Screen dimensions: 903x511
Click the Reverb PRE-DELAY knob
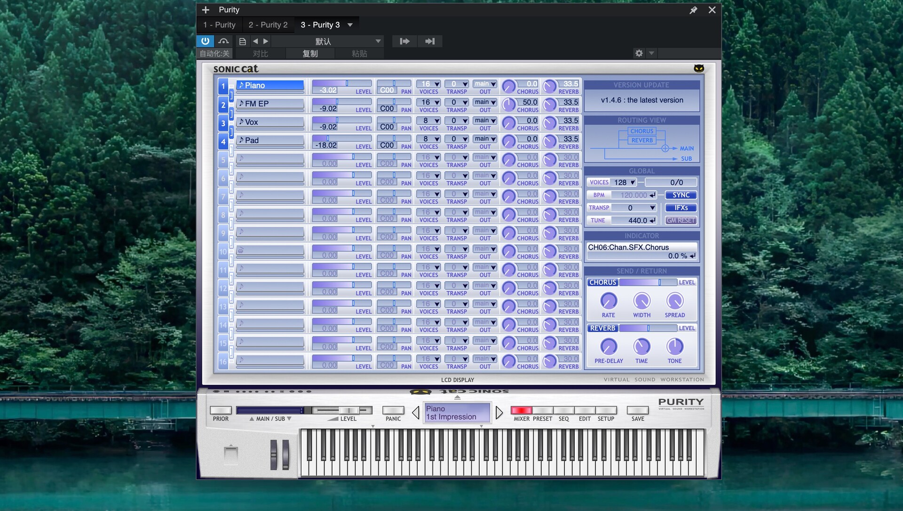[x=609, y=347]
